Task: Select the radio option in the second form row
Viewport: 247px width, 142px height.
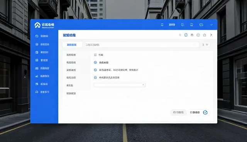Action: [x=95, y=63]
